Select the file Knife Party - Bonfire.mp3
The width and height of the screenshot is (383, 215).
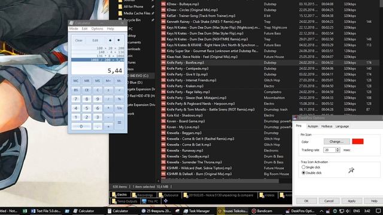pos(185,63)
